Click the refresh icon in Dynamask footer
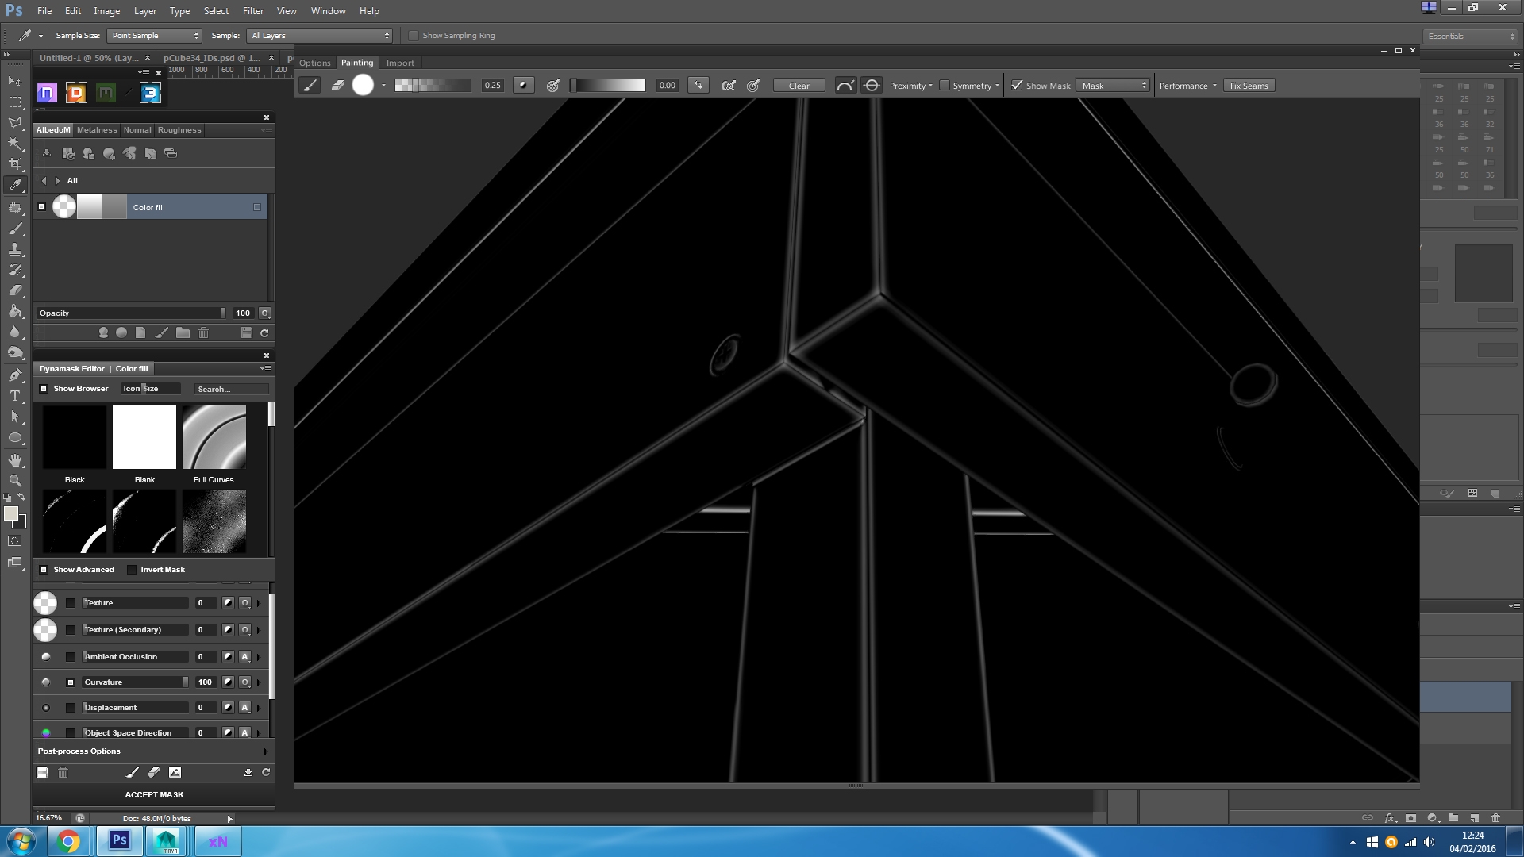The width and height of the screenshot is (1524, 857). point(266,772)
